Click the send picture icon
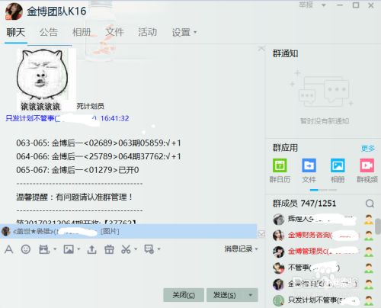This screenshot has height=308, width=381. tap(69, 249)
